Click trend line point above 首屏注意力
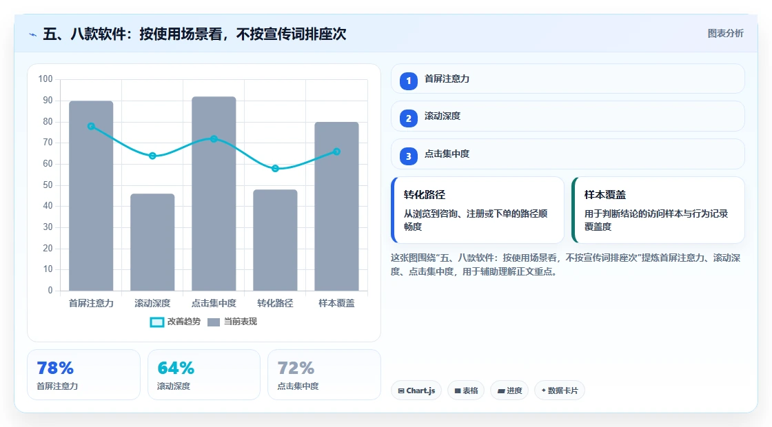The width and height of the screenshot is (772, 427). (x=91, y=127)
